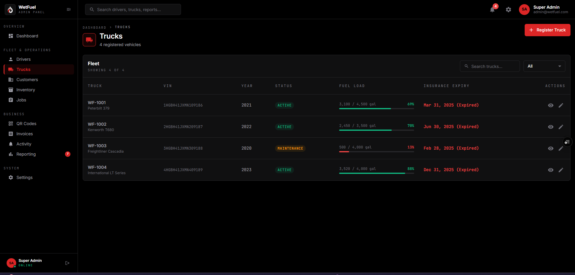Sort by FUEL LOAD column header
This screenshot has height=275, width=575.
[352, 86]
